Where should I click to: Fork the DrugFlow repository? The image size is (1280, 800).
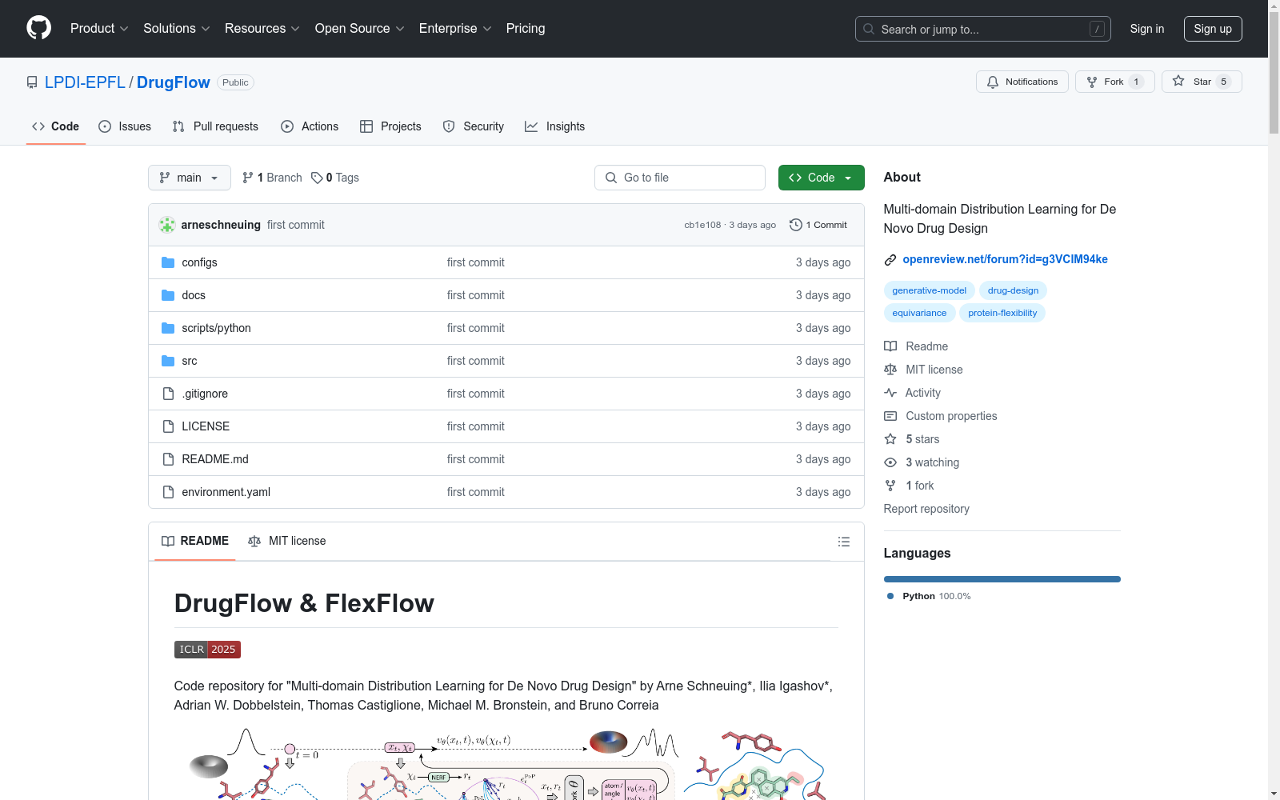point(1114,82)
